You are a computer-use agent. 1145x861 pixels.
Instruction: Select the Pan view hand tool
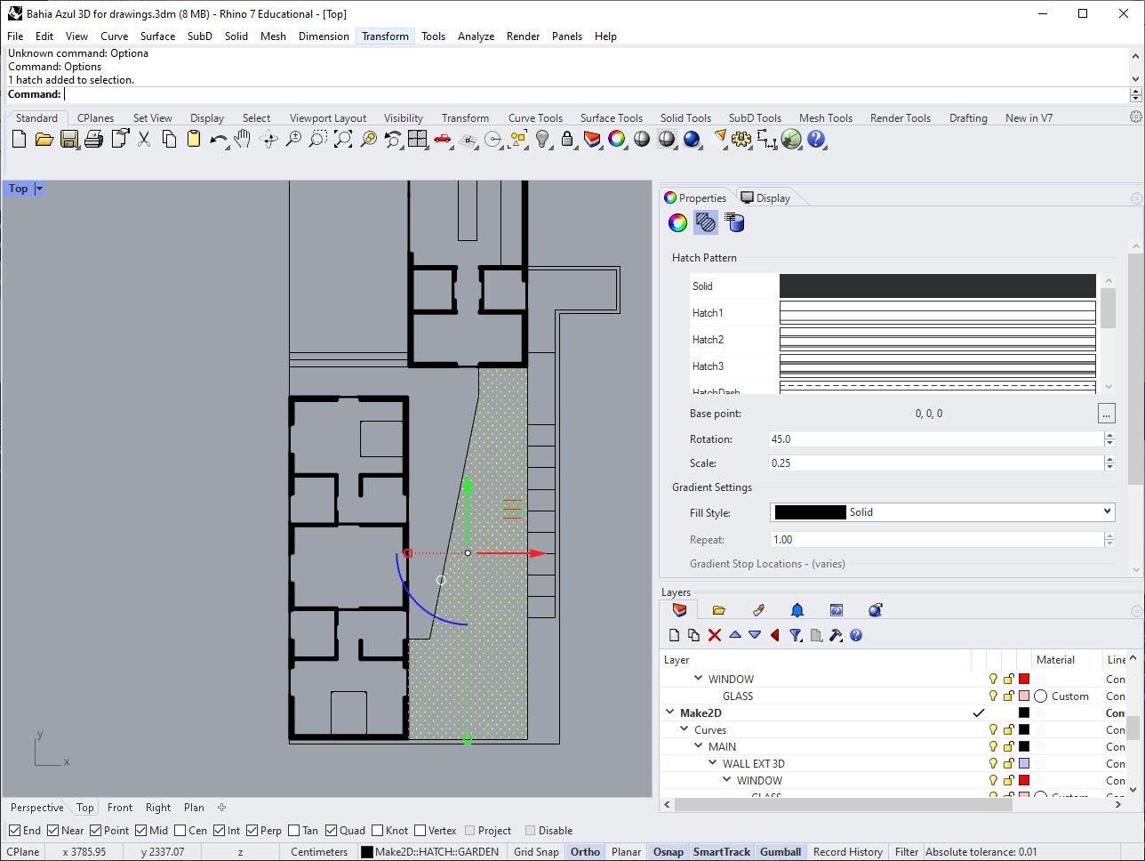click(x=242, y=139)
